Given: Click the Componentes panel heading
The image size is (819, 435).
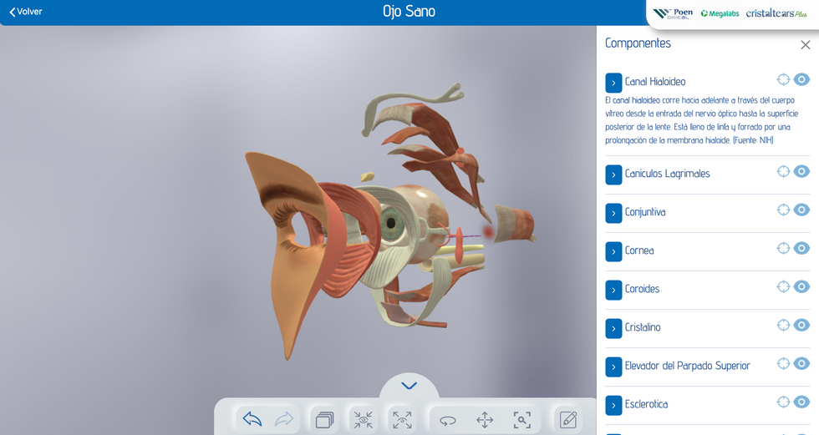Looking at the screenshot, I should coord(638,43).
